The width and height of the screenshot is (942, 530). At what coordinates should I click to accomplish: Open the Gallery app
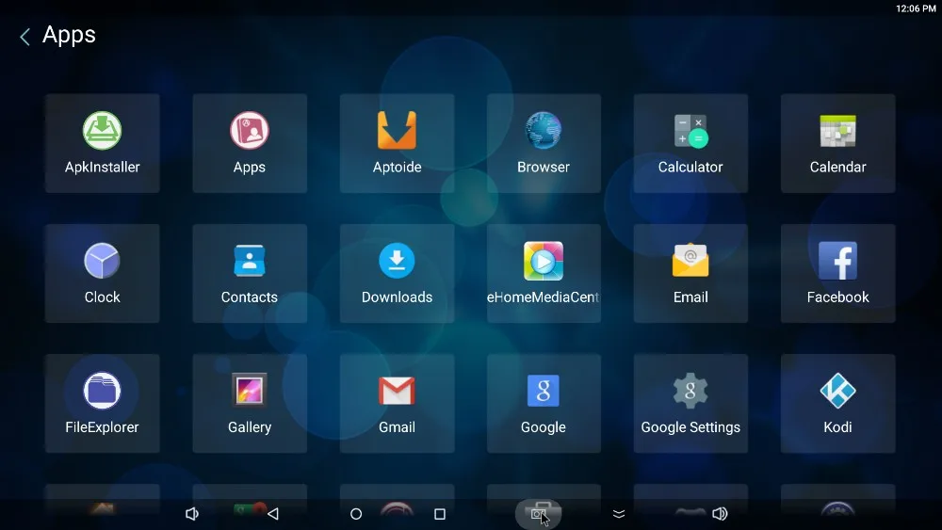tap(250, 403)
